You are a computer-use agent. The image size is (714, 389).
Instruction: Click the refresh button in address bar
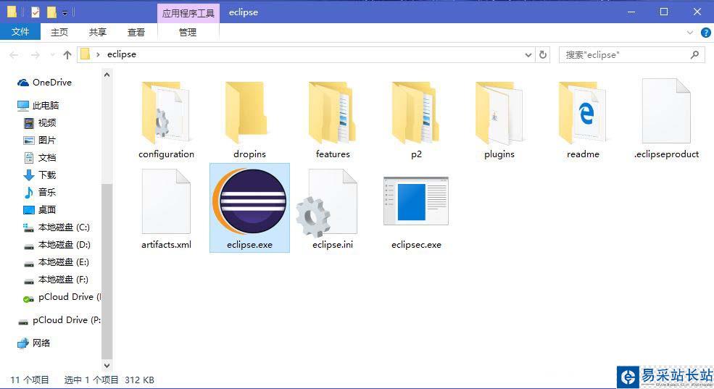click(543, 54)
